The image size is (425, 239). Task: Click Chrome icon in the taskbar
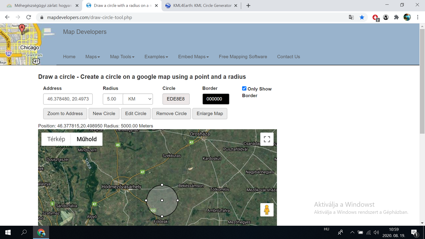click(41, 233)
